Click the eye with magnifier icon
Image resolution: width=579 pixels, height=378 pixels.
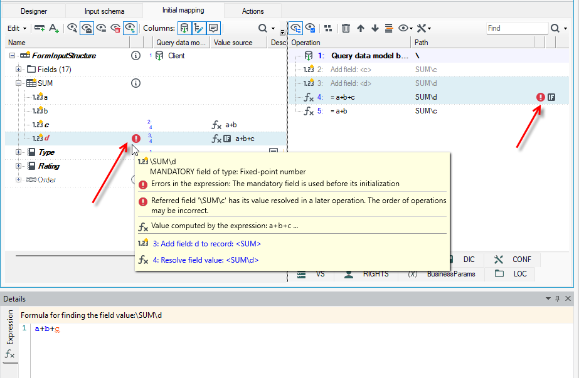point(72,28)
